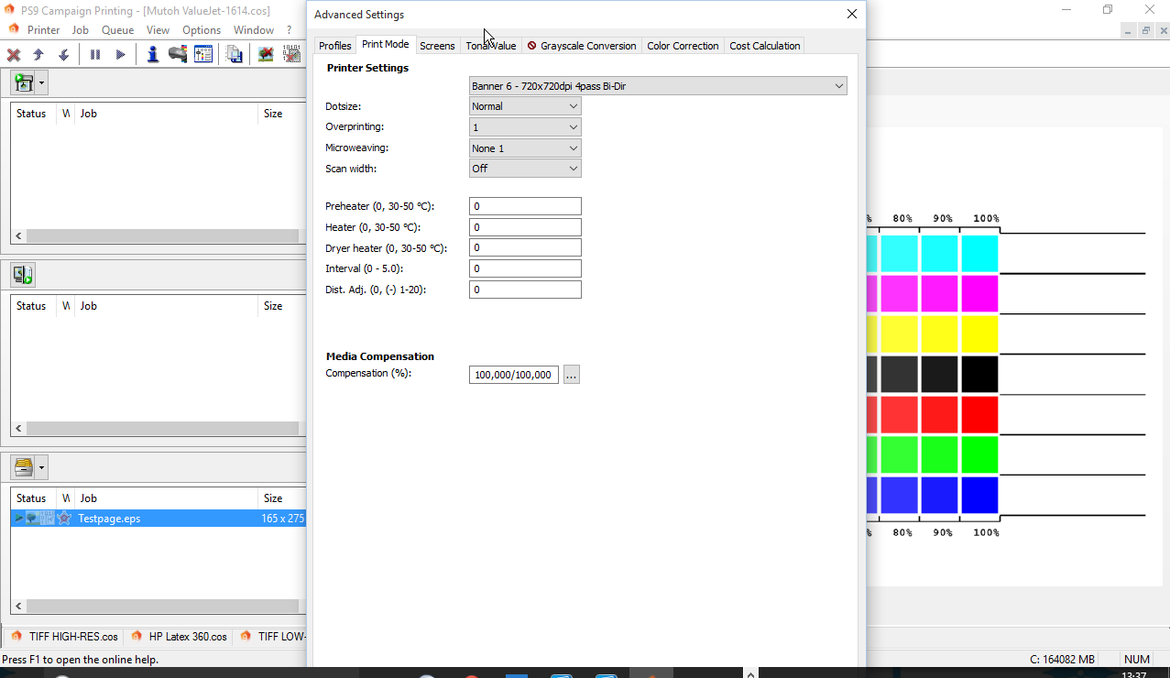1170x678 pixels.
Task: Click the blue play/resume icon in toolbar
Action: coord(120,55)
